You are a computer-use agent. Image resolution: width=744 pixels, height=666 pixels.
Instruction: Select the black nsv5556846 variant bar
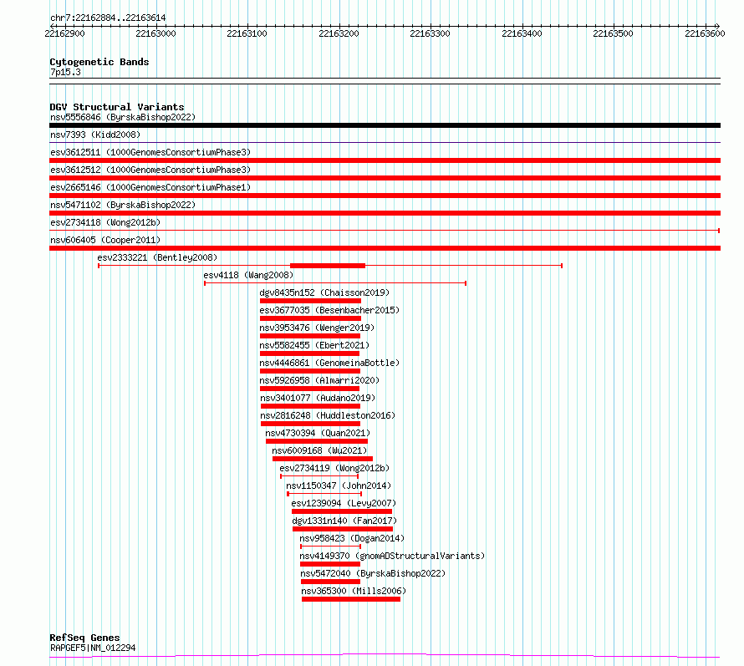(x=385, y=125)
